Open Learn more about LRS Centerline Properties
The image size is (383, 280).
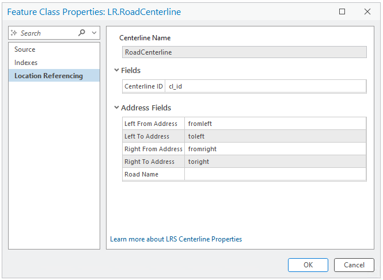(x=176, y=239)
